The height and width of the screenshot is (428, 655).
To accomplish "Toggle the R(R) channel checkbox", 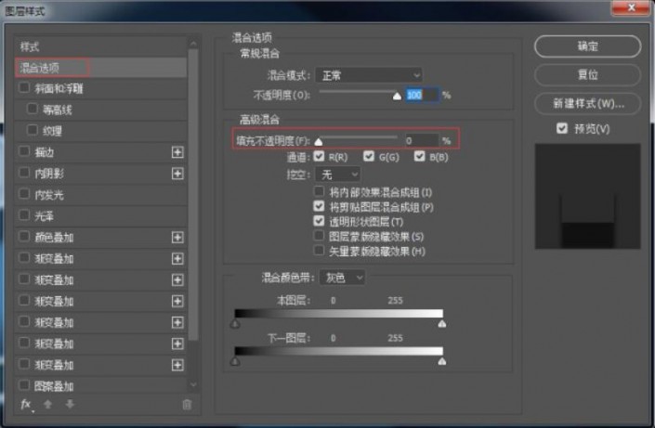I will pyautogui.click(x=319, y=156).
